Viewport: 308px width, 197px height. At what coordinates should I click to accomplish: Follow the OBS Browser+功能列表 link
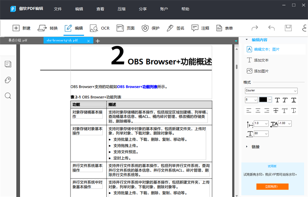point(137,87)
